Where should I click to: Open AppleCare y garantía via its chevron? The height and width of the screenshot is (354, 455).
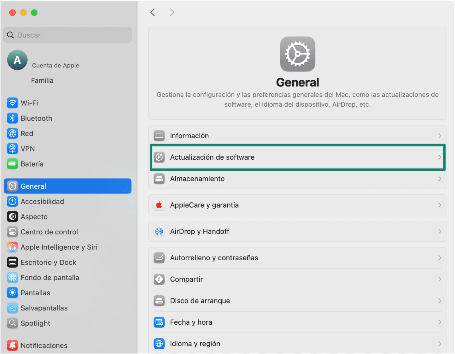click(x=440, y=205)
